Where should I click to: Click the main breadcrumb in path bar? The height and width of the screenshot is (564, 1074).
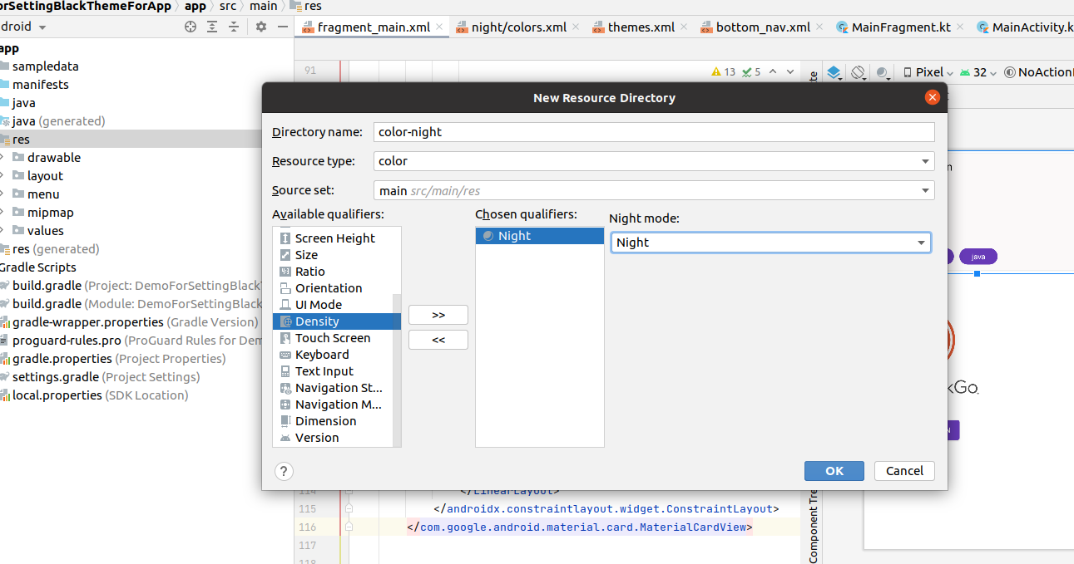coord(264,6)
